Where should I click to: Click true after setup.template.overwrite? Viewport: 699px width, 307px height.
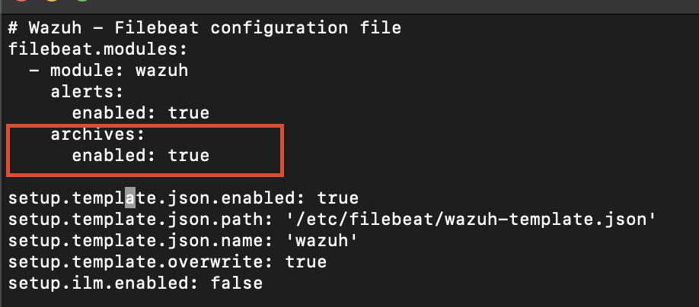pos(306,261)
